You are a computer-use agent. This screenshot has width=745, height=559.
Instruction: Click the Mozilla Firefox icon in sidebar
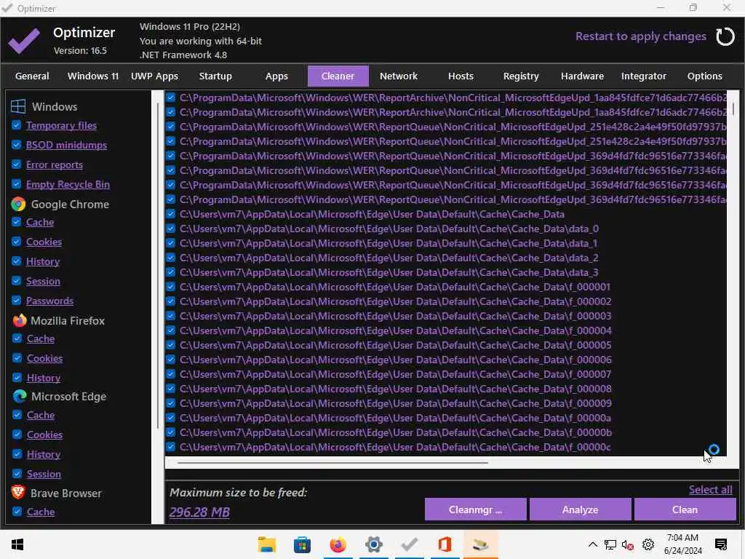point(20,321)
